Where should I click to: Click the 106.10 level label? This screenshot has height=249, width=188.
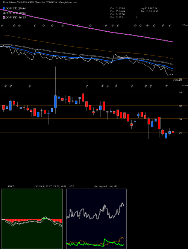[177, 80]
